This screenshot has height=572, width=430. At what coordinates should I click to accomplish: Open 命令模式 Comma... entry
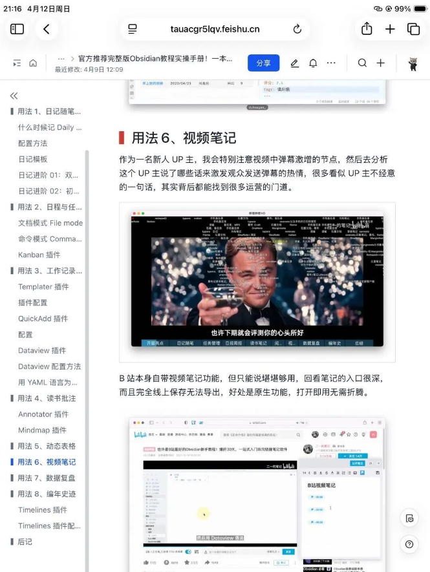[50, 239]
